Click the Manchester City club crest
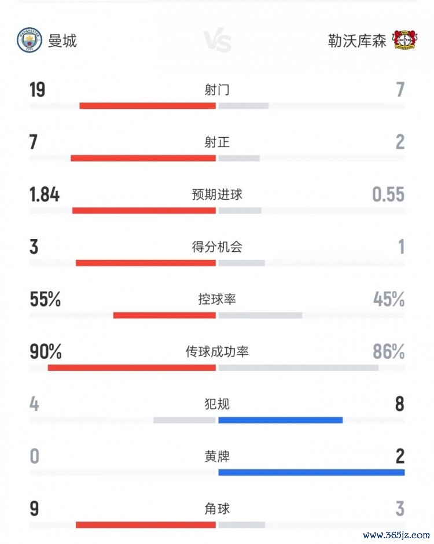Screen dimensions: 434x544 coord(29,41)
